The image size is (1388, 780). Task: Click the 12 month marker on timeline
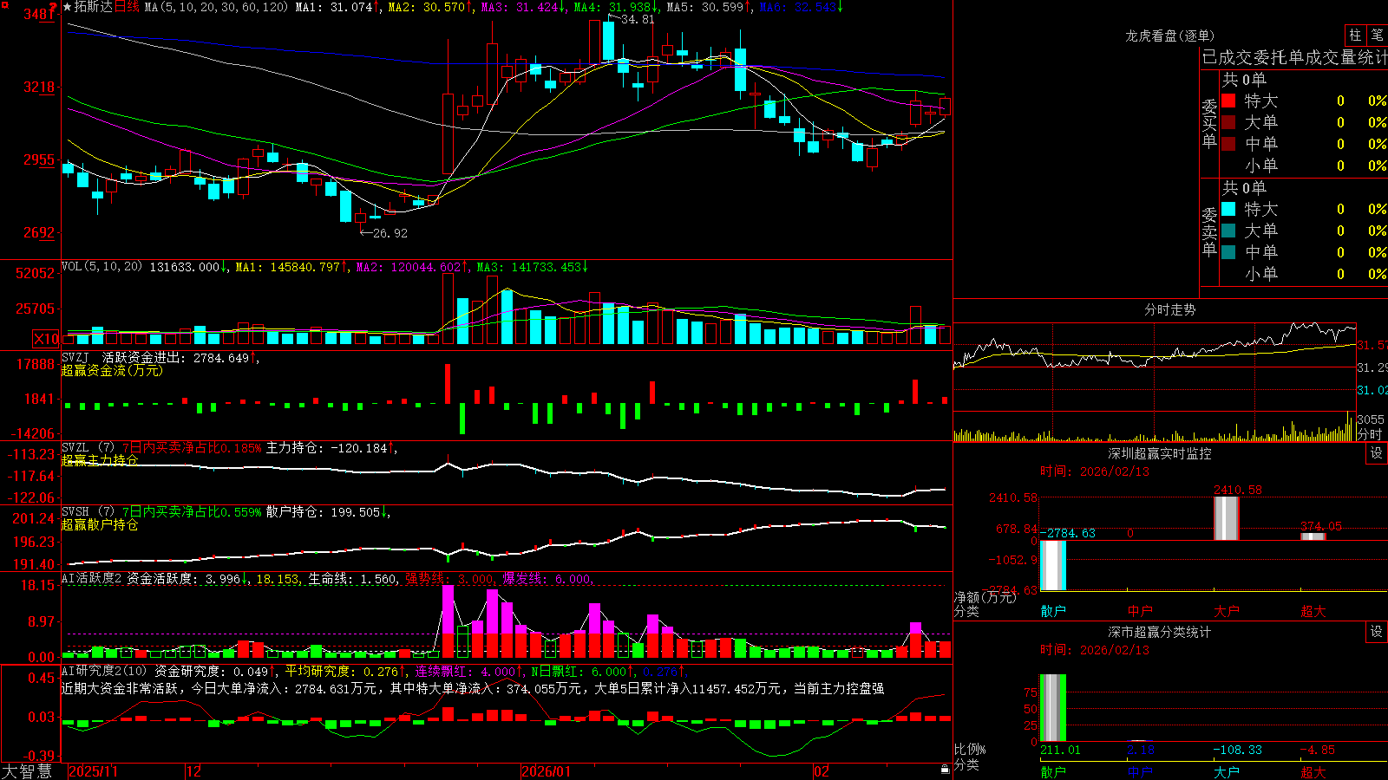click(194, 771)
